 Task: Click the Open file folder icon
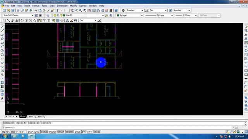9,10
